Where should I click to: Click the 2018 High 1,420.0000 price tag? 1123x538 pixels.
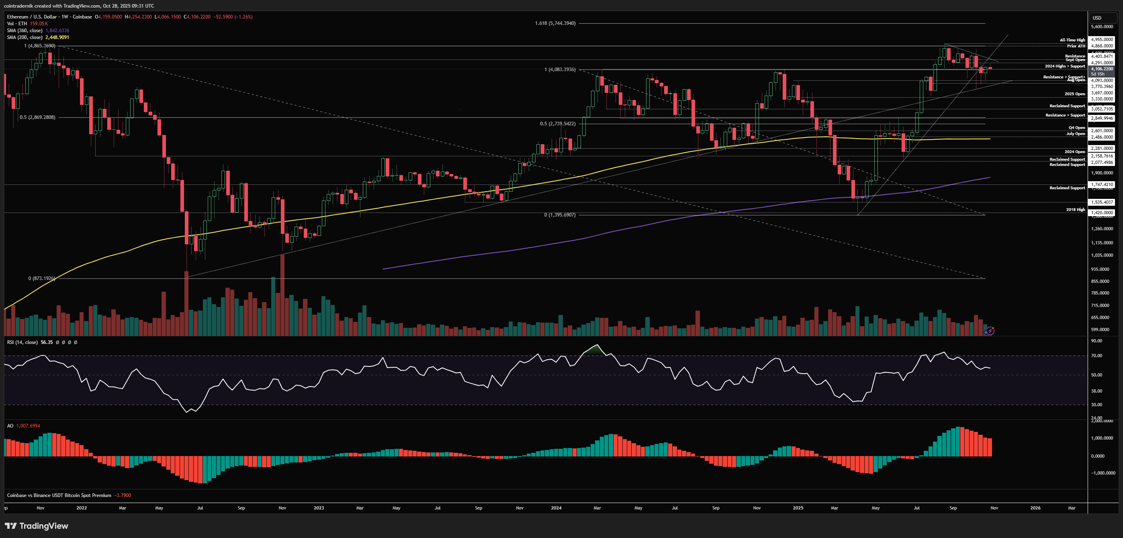pos(1102,213)
